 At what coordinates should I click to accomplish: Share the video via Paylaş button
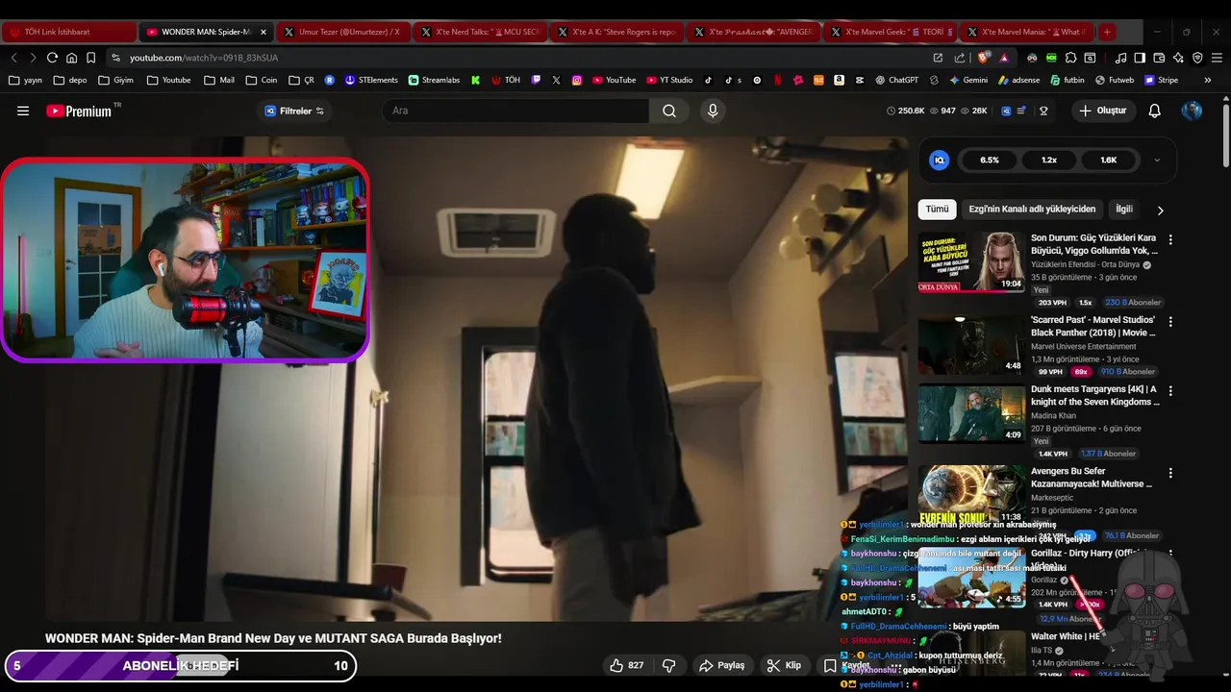coord(722,665)
